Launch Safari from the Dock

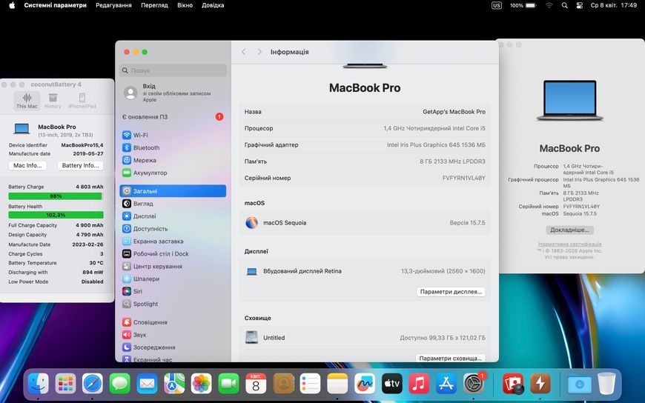click(93, 384)
